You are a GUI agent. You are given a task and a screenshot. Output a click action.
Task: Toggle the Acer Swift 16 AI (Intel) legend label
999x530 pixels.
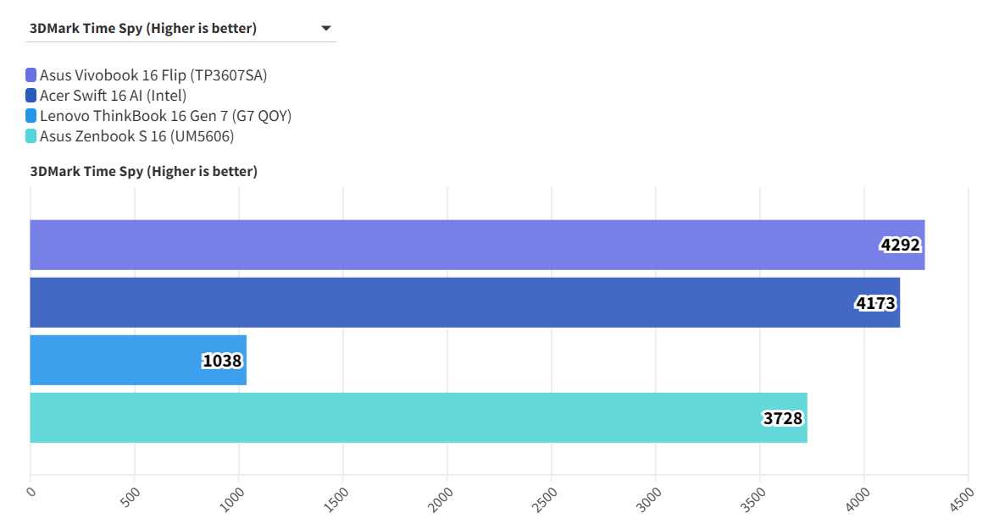pos(113,96)
